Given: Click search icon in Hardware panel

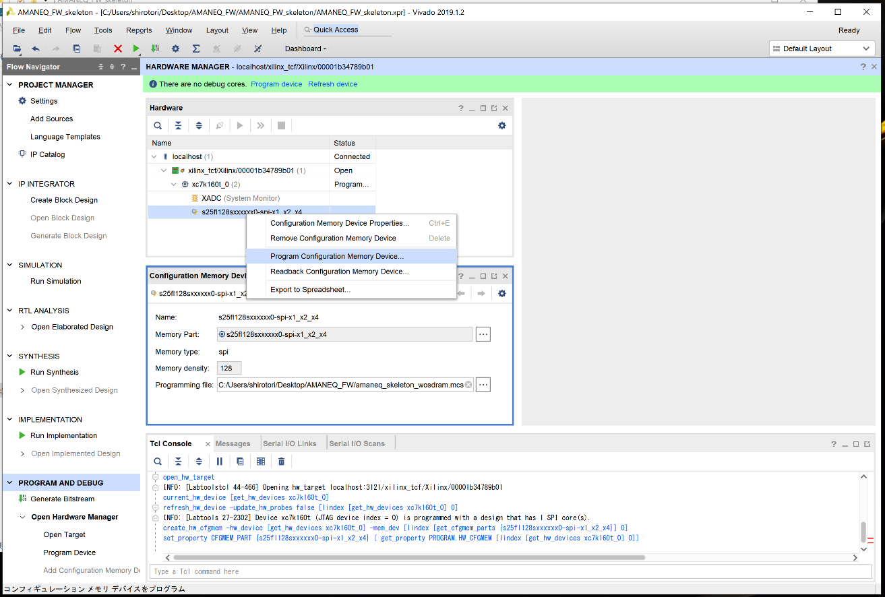Looking at the screenshot, I should pyautogui.click(x=157, y=125).
